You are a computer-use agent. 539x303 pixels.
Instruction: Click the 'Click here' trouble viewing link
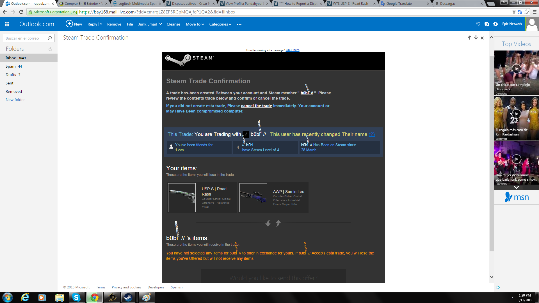click(x=293, y=50)
